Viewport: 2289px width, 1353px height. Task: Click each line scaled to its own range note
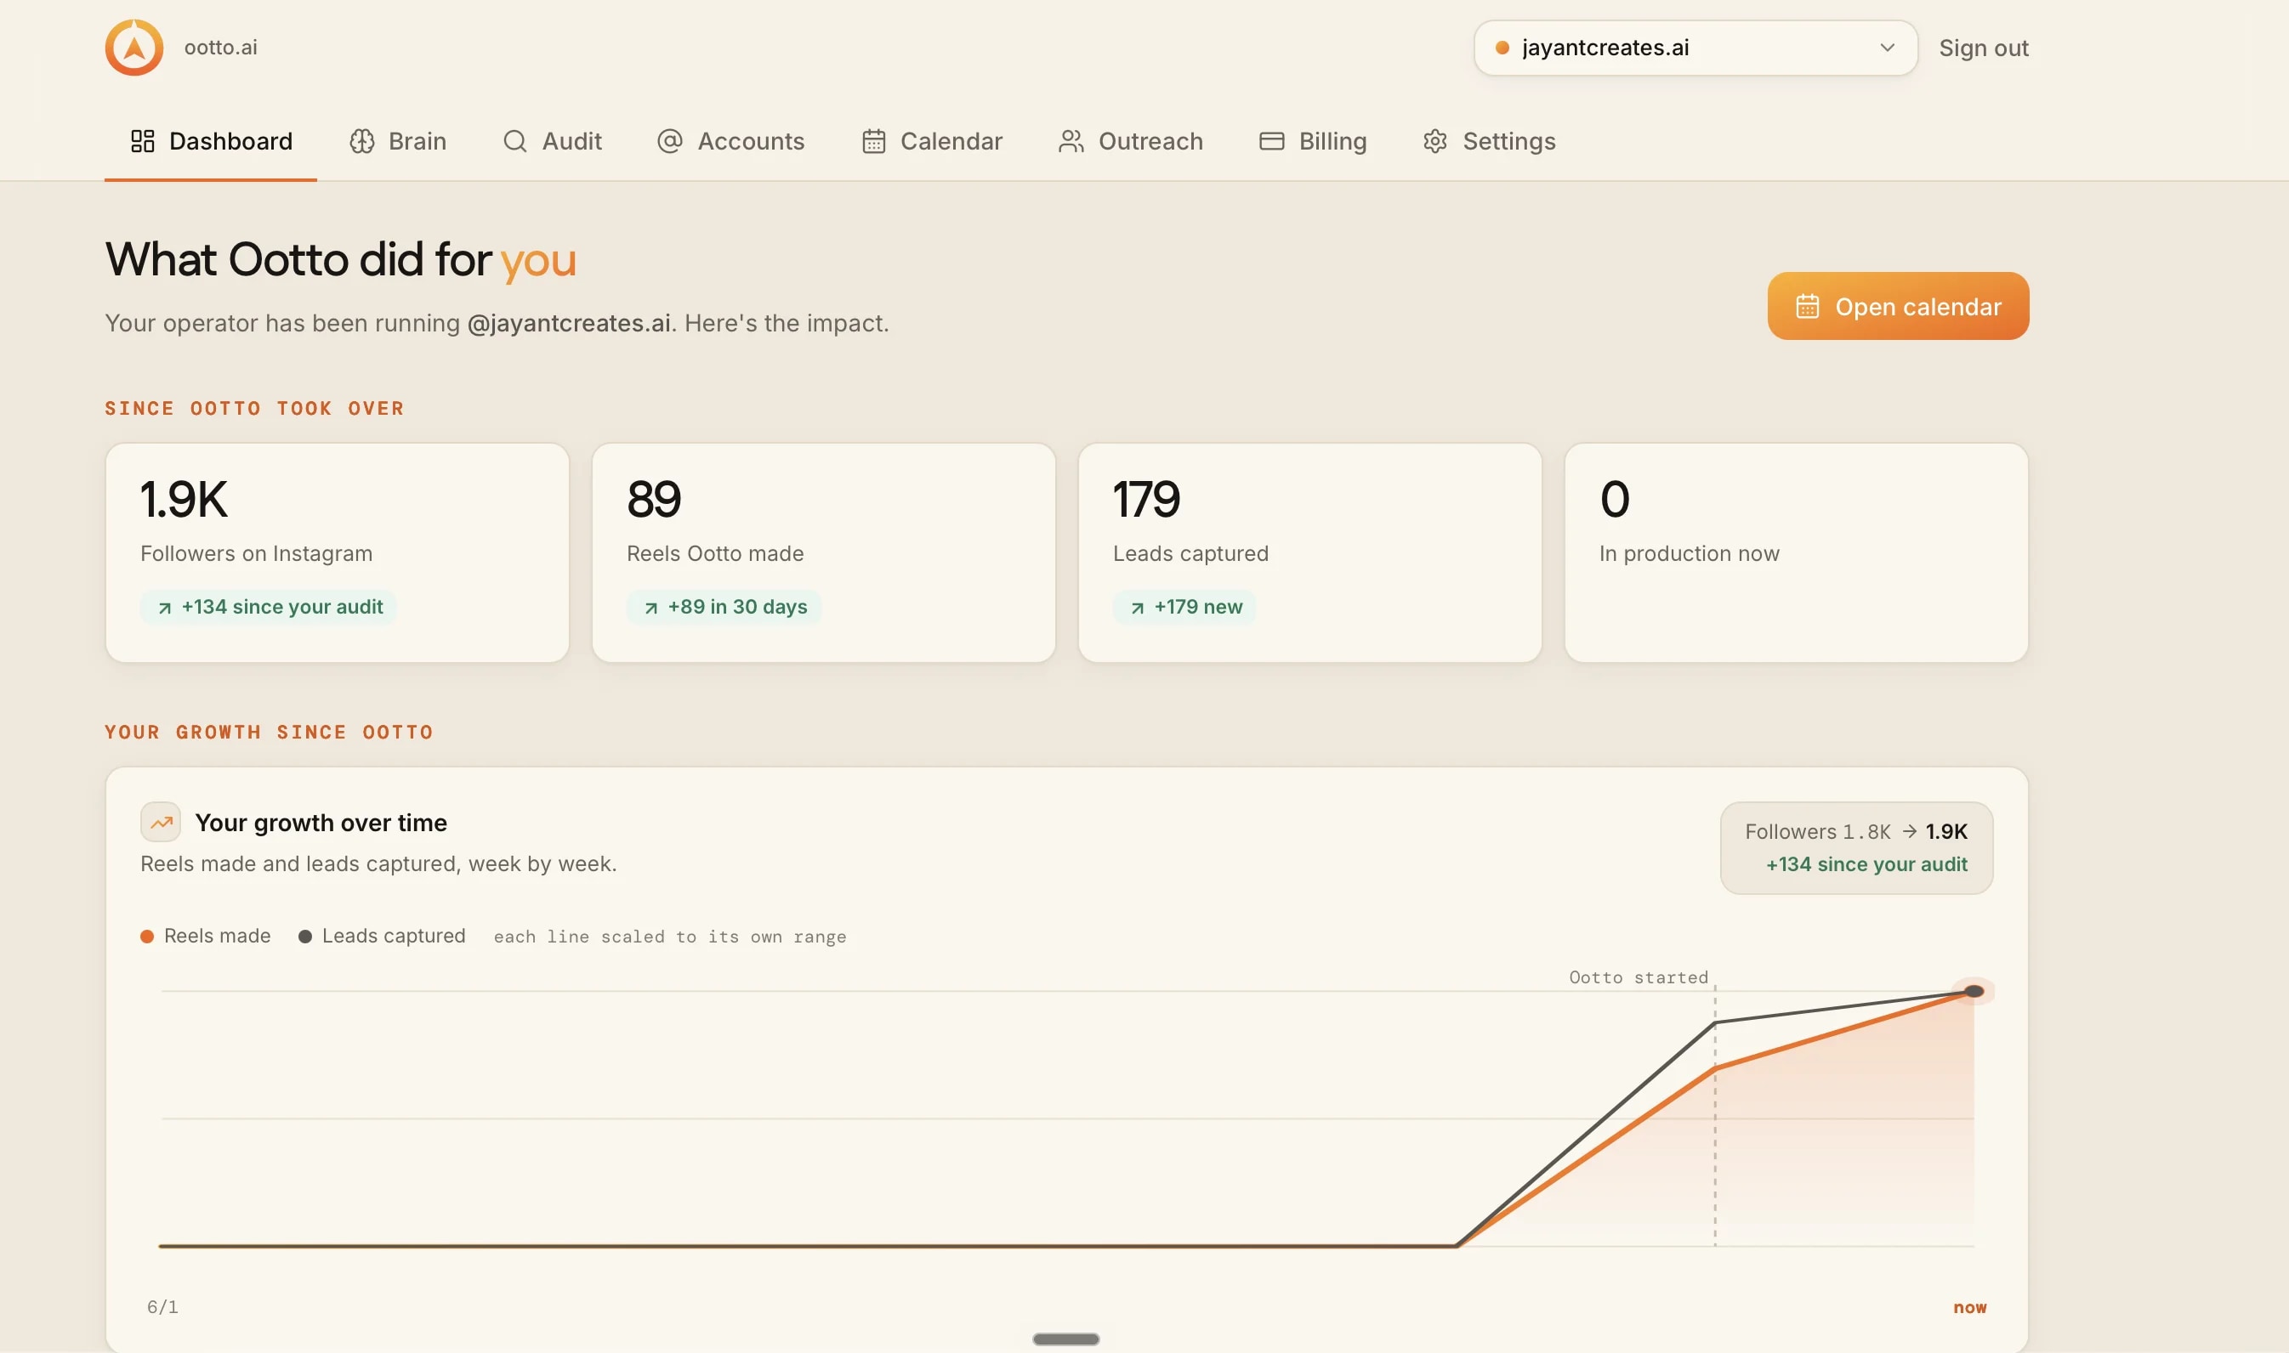670,937
